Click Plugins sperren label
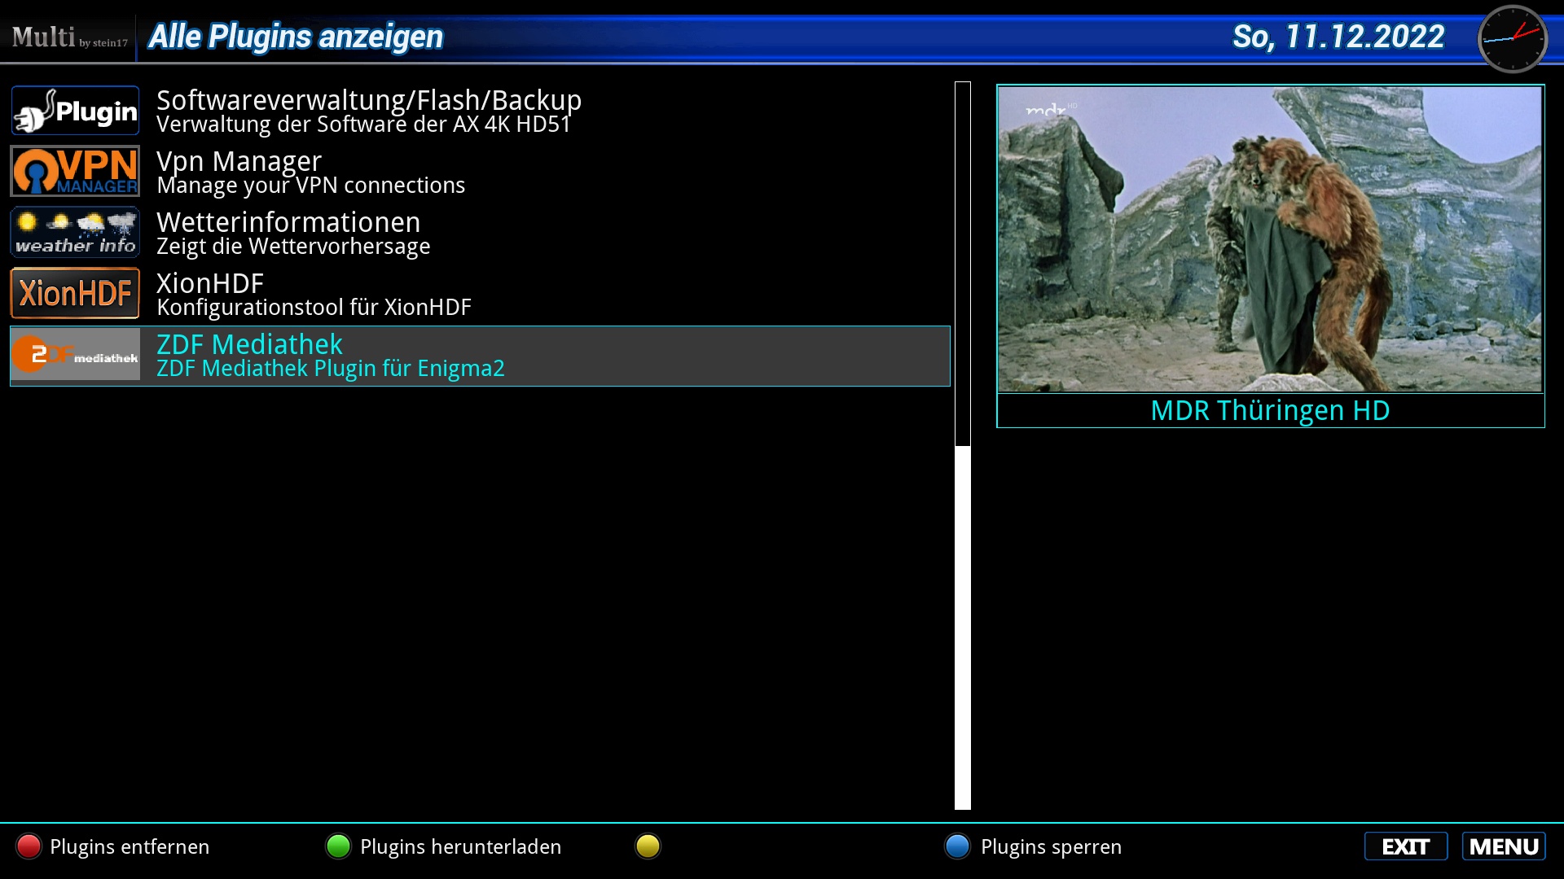The height and width of the screenshot is (879, 1564). click(1051, 846)
